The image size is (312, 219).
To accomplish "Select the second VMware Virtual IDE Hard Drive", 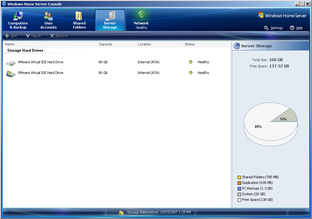I will [x=41, y=73].
